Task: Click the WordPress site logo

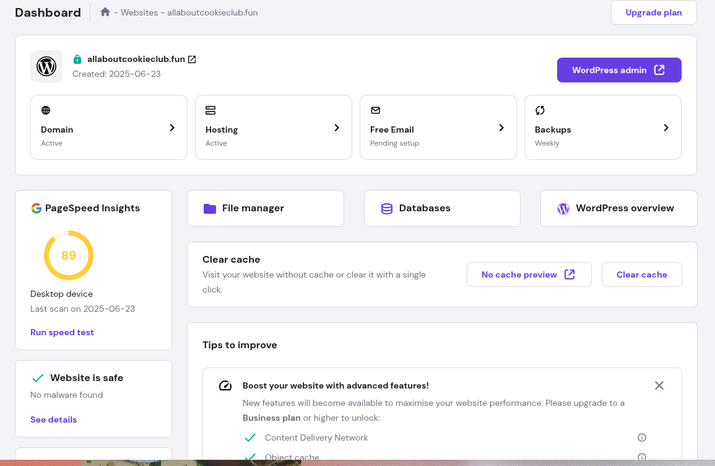Action: (x=46, y=66)
